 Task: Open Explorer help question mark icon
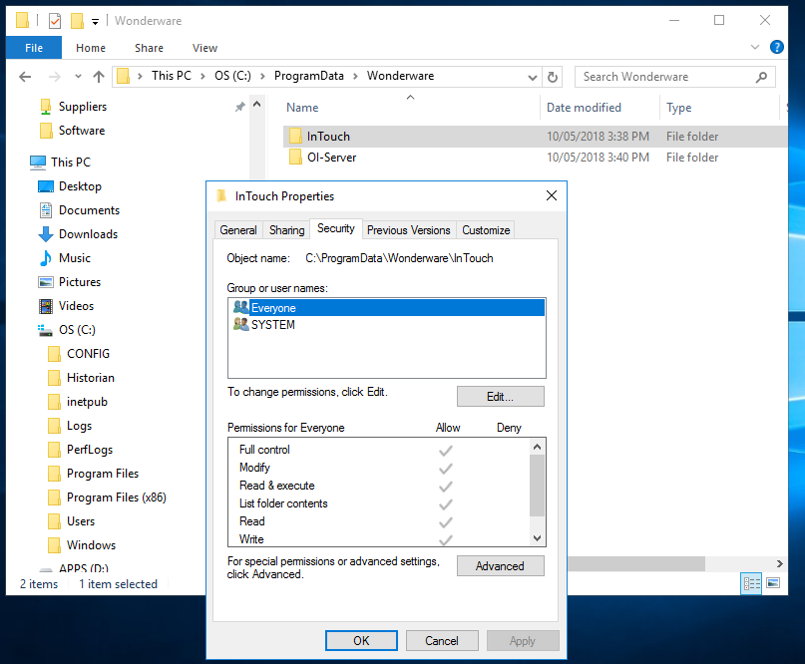(x=777, y=47)
